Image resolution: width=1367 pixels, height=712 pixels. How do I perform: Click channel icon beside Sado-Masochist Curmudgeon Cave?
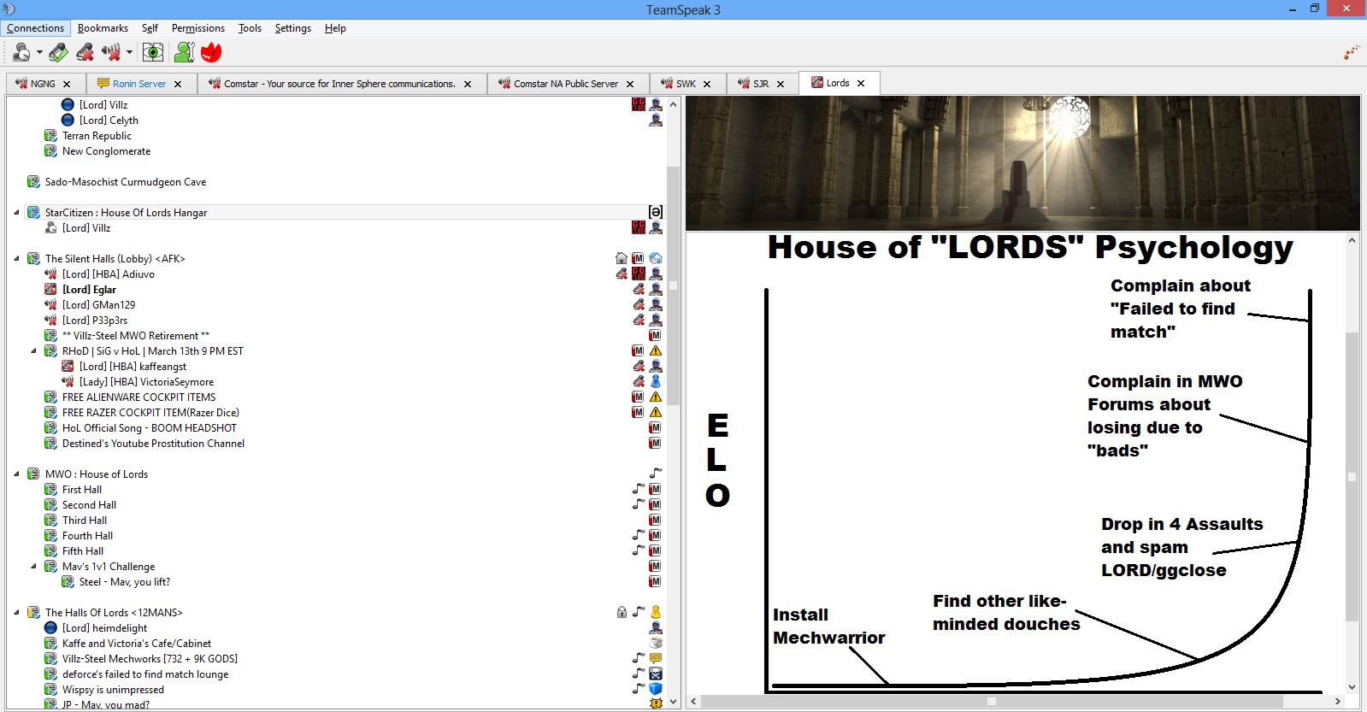point(33,181)
